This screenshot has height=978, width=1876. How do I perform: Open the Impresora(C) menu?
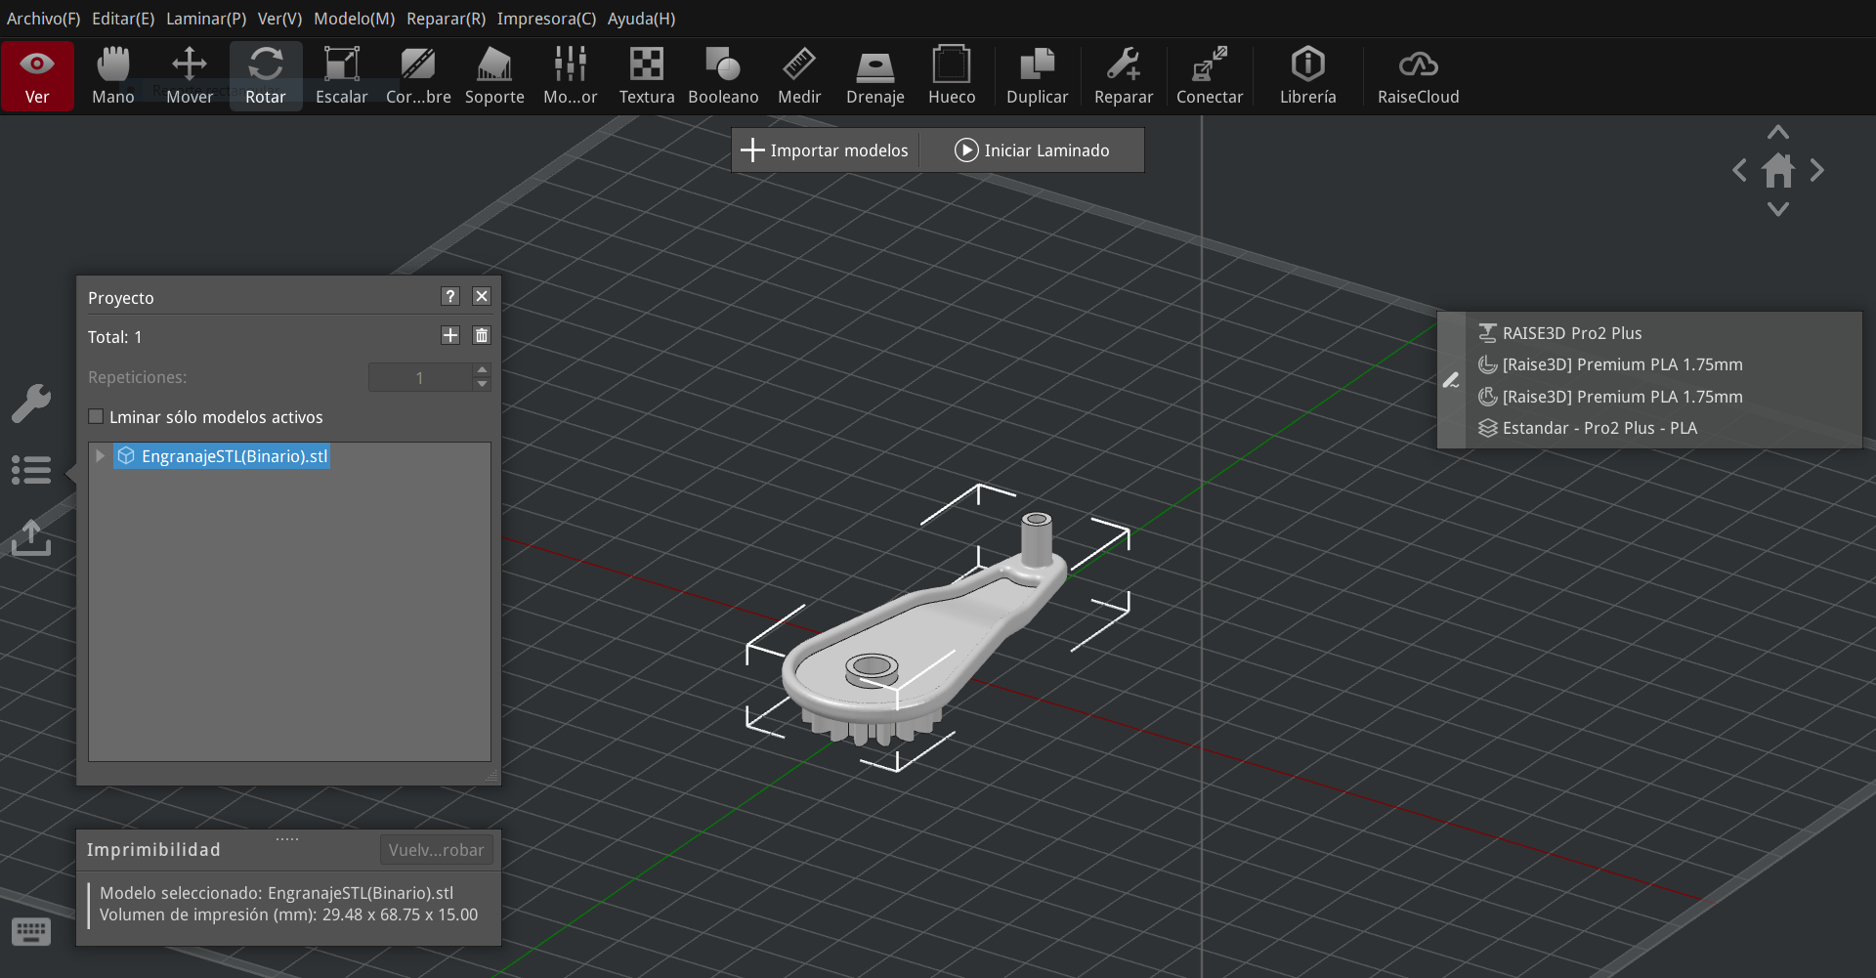coord(547,19)
